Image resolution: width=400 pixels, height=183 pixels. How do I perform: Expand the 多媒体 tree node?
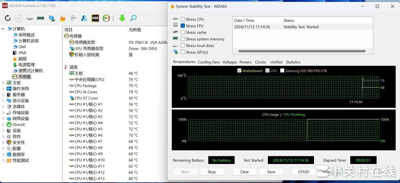3,107
